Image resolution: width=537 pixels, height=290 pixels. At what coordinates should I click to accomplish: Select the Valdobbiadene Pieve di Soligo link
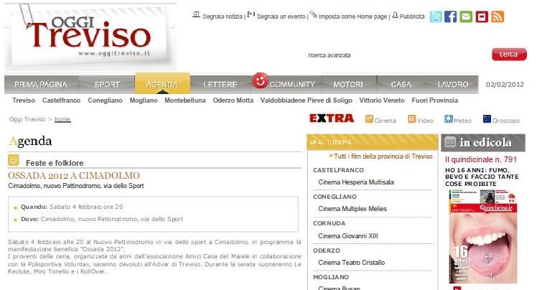pyautogui.click(x=306, y=100)
